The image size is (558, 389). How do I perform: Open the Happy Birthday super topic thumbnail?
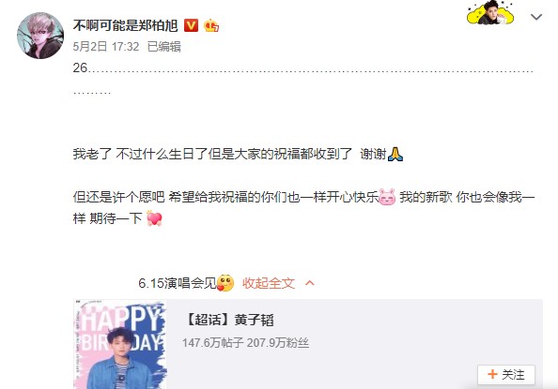(120, 344)
